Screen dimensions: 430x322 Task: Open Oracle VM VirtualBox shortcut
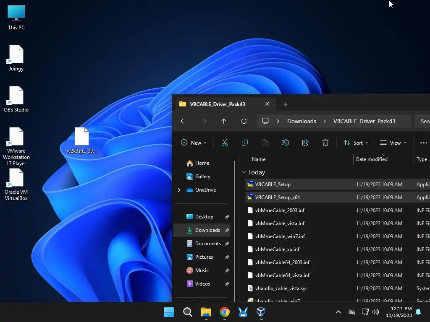[16, 184]
